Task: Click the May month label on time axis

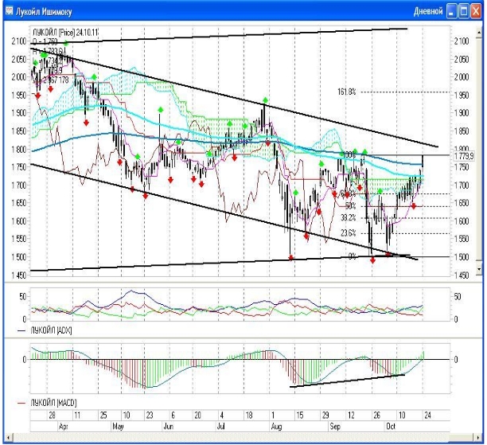Action: click(118, 427)
